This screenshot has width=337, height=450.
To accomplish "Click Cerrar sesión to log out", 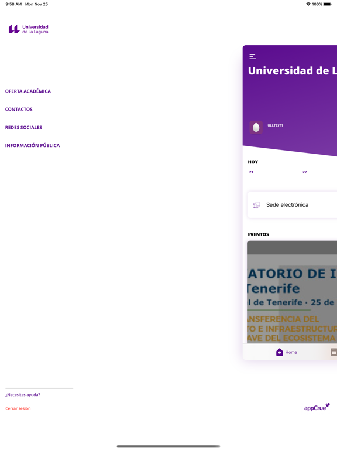I will (x=18, y=408).
